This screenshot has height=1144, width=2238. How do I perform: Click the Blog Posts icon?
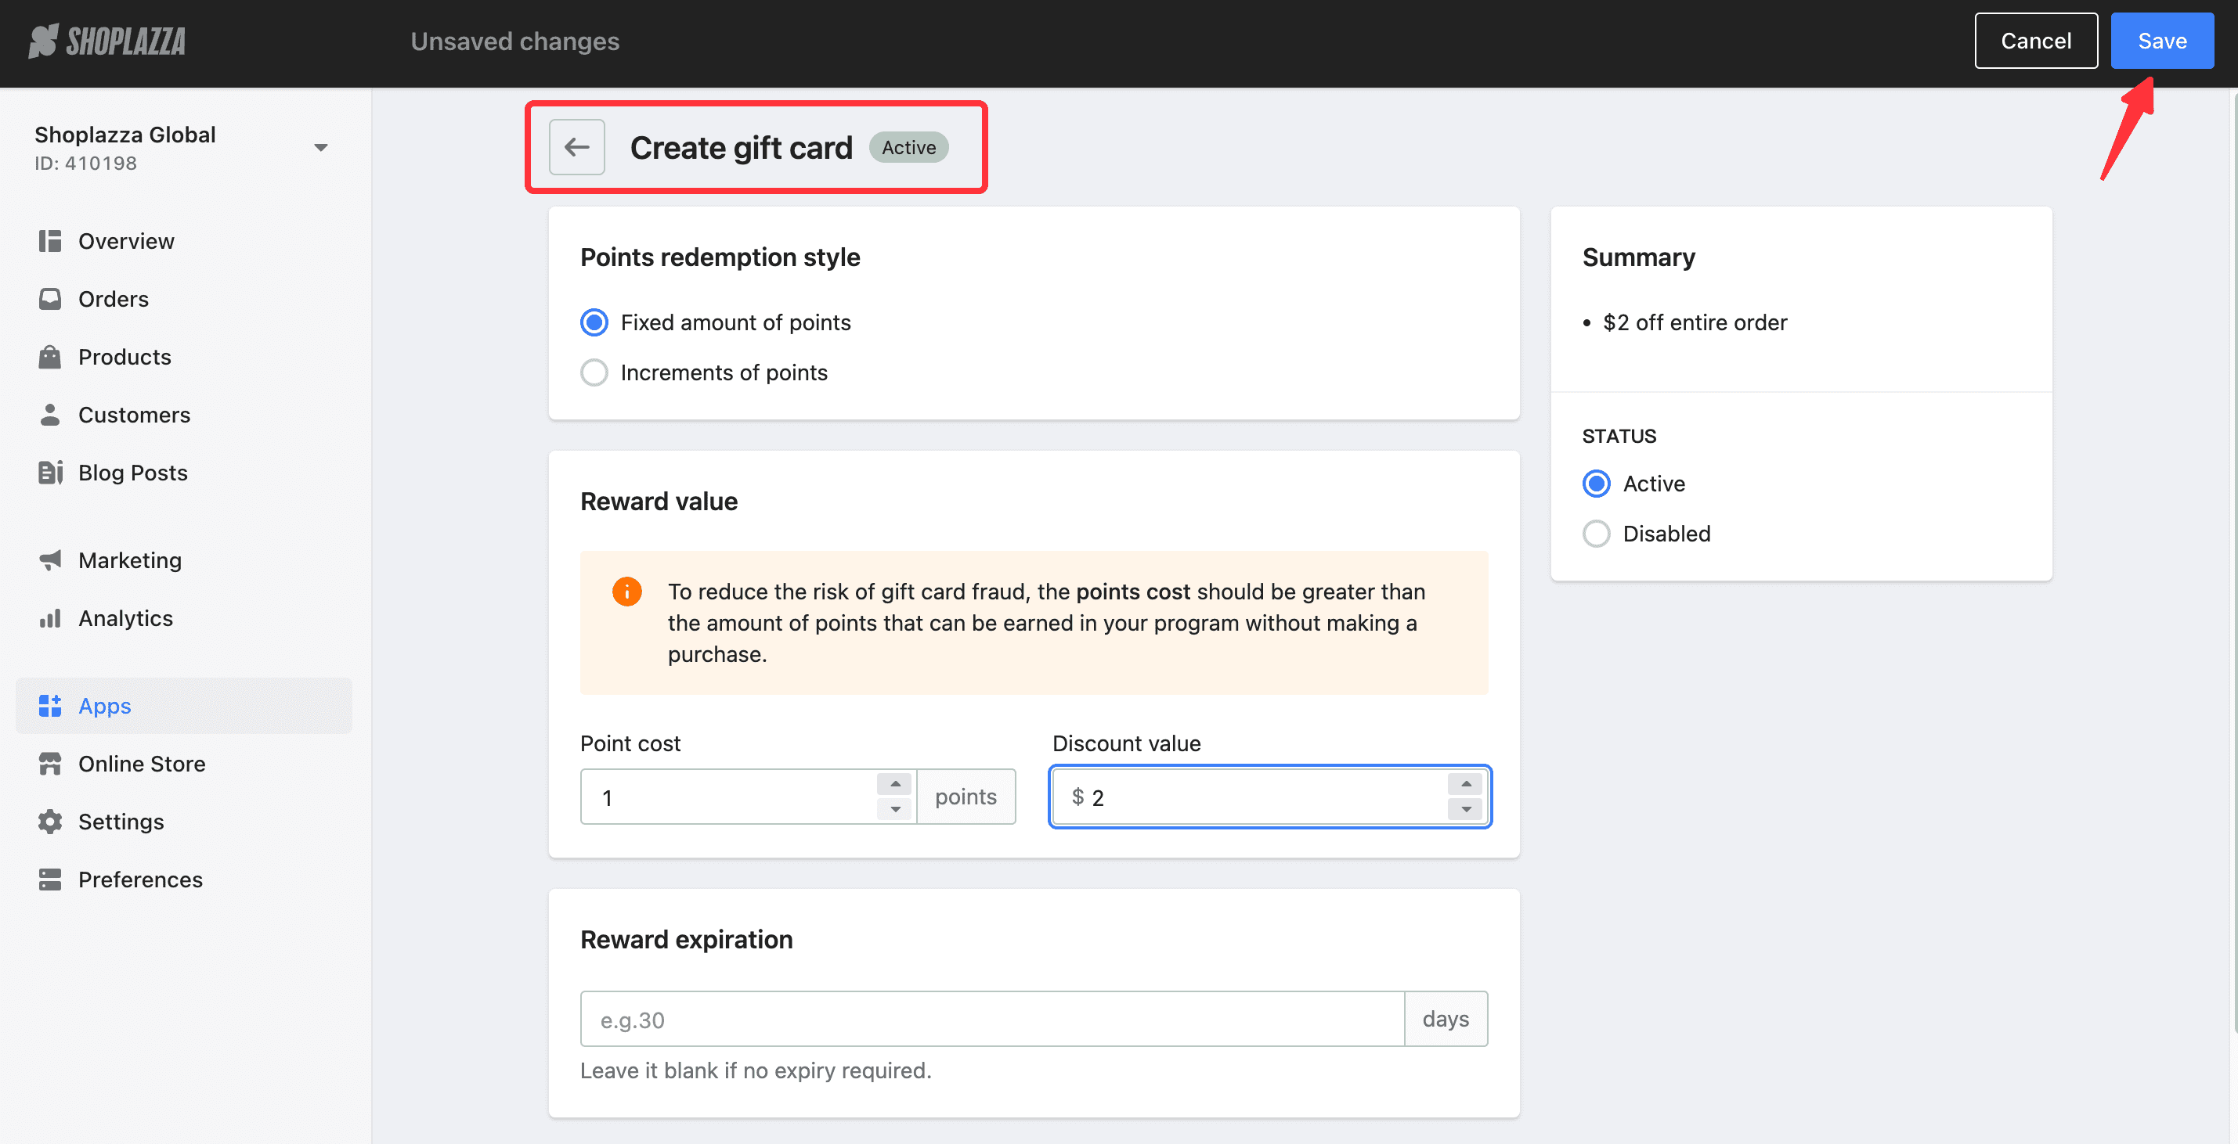[x=50, y=472]
